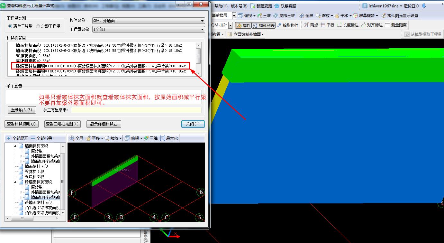Click 全部展开 to expand all tree nodes
Screen dimensions: 444x243
[x=17, y=138]
